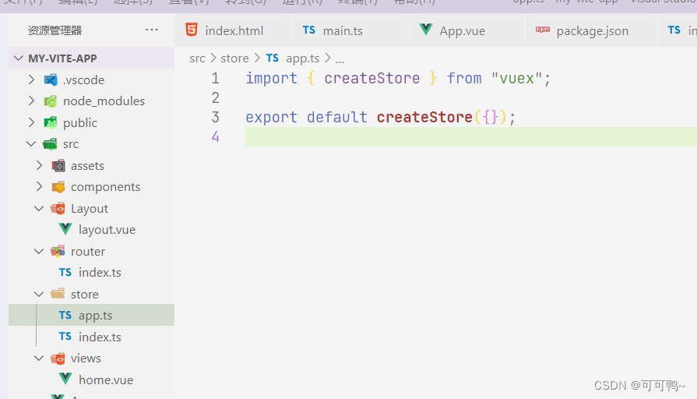
Task: Click the .vscode folder icon
Action: [51, 79]
